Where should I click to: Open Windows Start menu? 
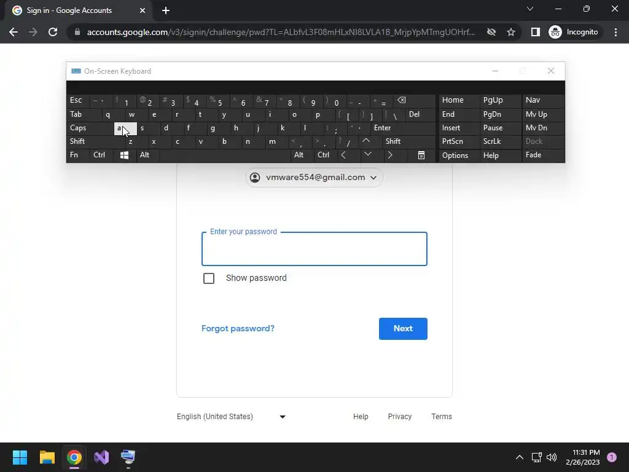[x=20, y=457]
